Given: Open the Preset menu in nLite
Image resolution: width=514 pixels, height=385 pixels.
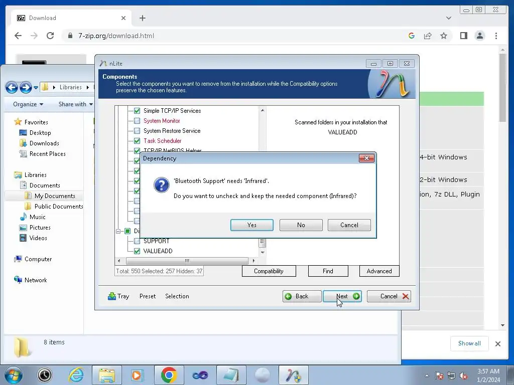Looking at the screenshot, I should click(x=148, y=296).
